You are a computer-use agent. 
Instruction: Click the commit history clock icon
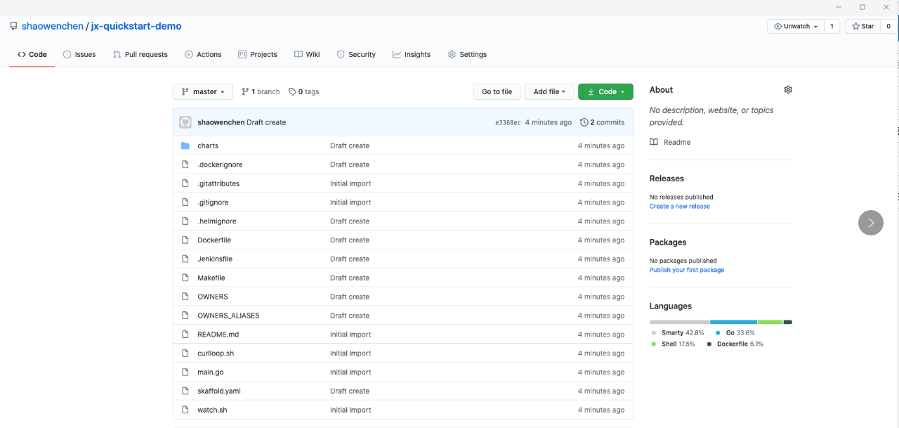coord(584,122)
